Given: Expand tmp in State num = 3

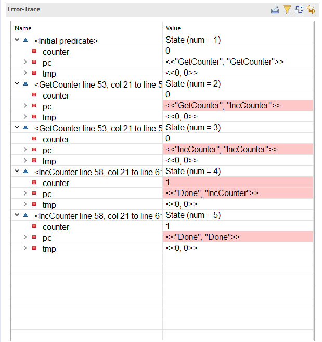Looking at the screenshot, I should [x=25, y=161].
